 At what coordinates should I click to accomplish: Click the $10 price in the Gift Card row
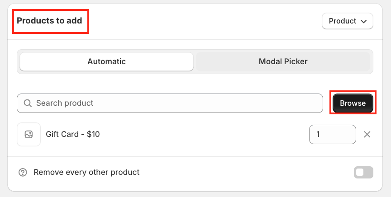(93, 134)
